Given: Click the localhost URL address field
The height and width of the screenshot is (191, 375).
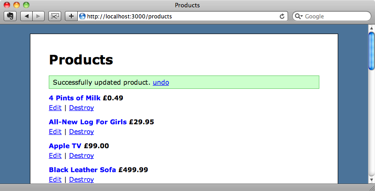Looking at the screenshot, I should coord(182,16).
